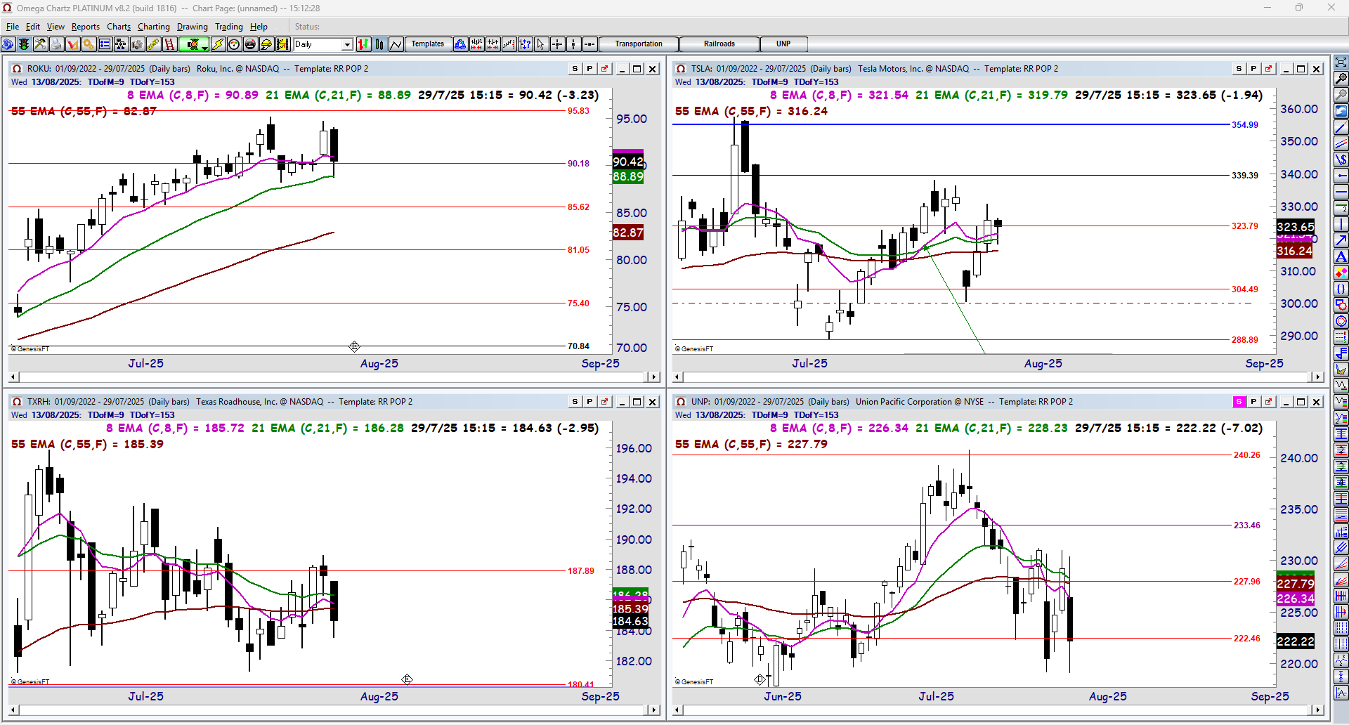Click the film strip toolbar icon

tap(282, 44)
